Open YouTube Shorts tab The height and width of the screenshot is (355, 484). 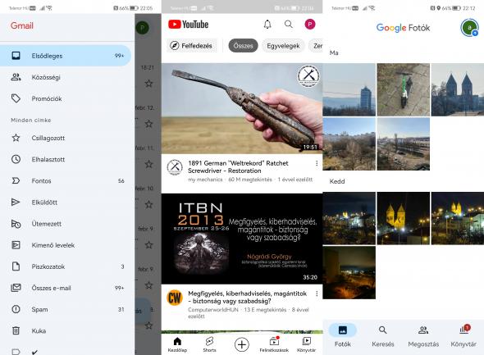(209, 344)
